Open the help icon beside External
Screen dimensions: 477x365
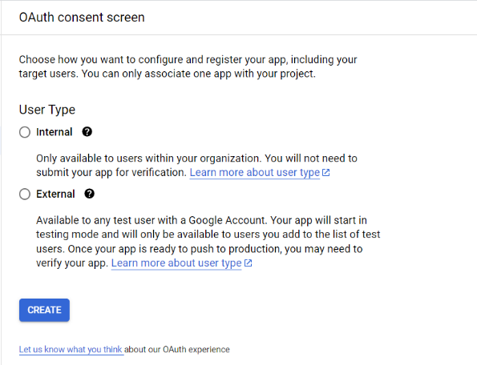(89, 194)
